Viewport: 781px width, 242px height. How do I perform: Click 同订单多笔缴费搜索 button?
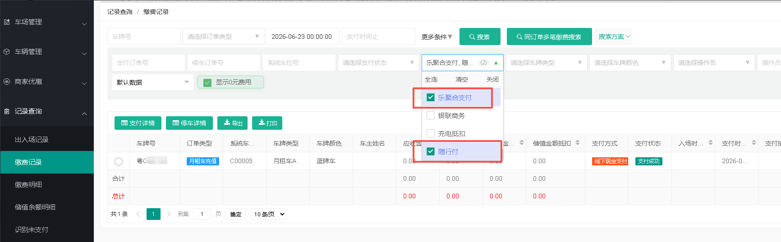549,37
